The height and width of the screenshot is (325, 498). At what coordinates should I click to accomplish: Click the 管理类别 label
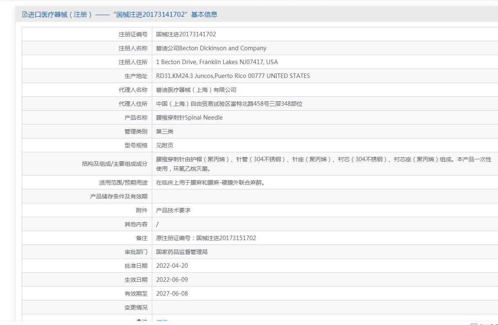(136, 131)
